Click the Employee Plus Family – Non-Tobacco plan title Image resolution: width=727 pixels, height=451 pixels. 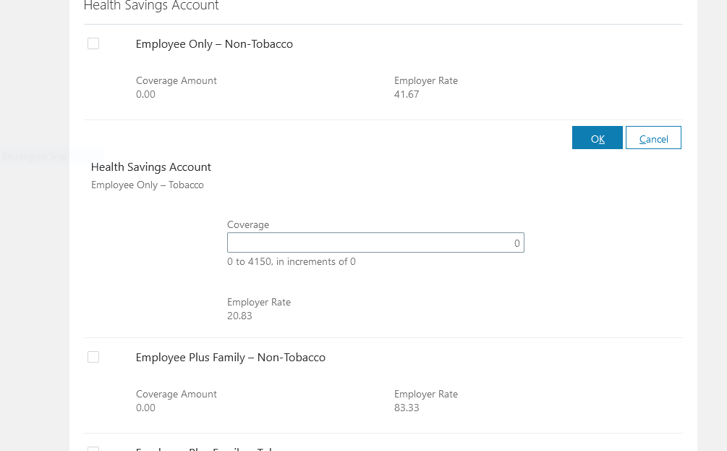[230, 357]
